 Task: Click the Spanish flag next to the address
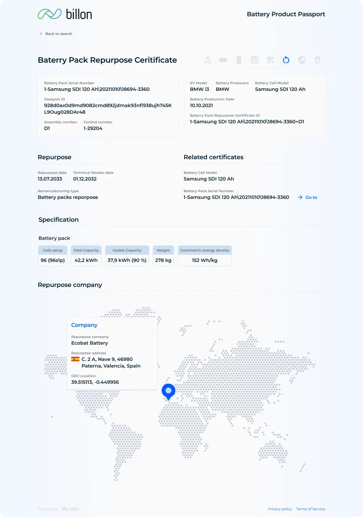pyautogui.click(x=76, y=359)
